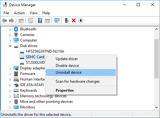
Task: Click the vertical scrollbar thumb
Action: pyautogui.click(x=156, y=59)
